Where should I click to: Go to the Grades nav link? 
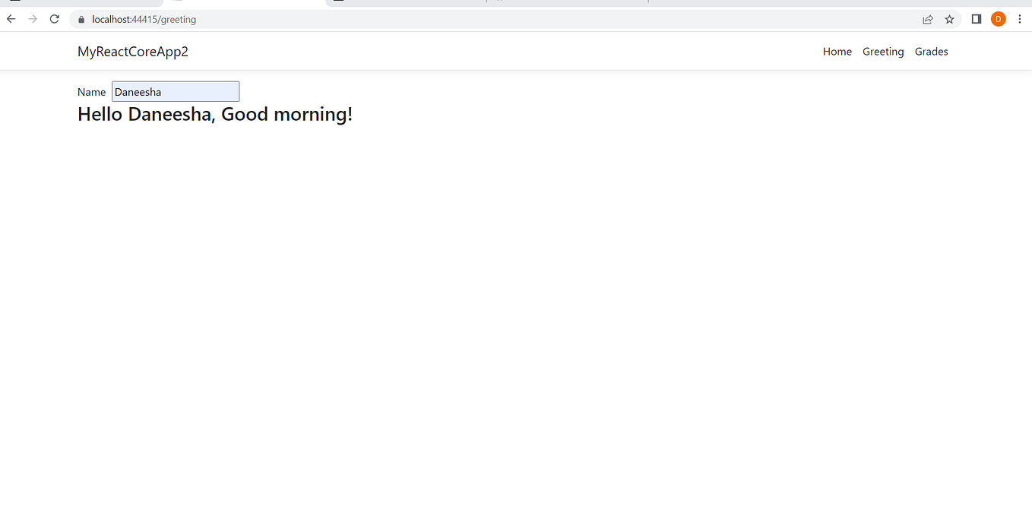[x=932, y=52]
